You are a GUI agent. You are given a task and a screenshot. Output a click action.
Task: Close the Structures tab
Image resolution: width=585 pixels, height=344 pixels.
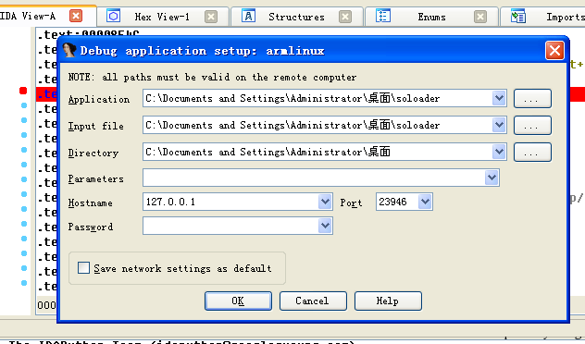[345, 17]
